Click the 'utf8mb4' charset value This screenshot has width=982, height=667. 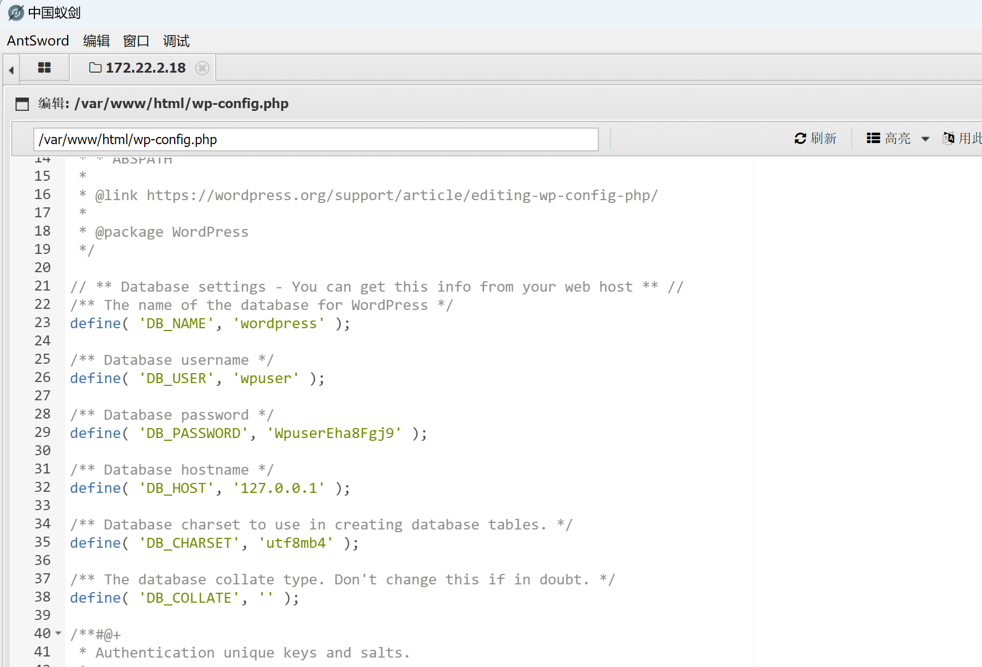[x=296, y=543]
